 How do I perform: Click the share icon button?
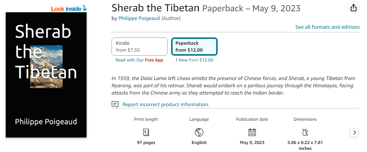coord(354,8)
